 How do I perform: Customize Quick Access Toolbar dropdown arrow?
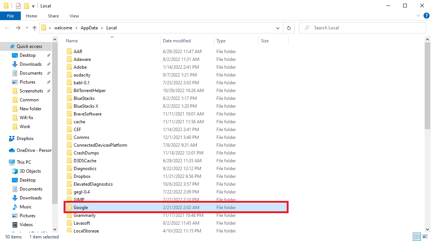[33, 6]
